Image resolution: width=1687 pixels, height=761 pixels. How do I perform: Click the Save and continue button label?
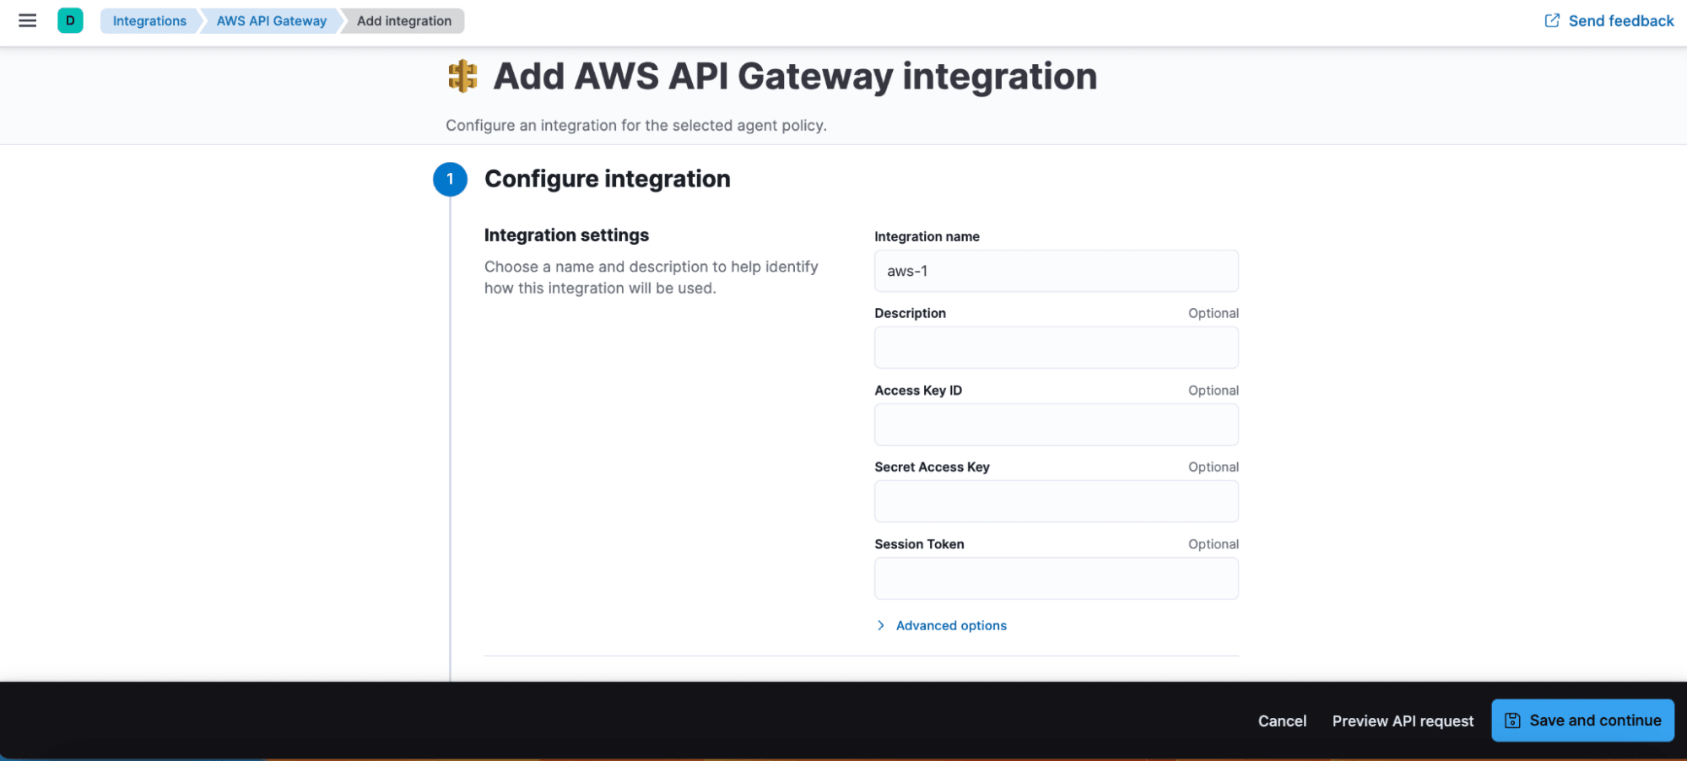pos(1595,721)
